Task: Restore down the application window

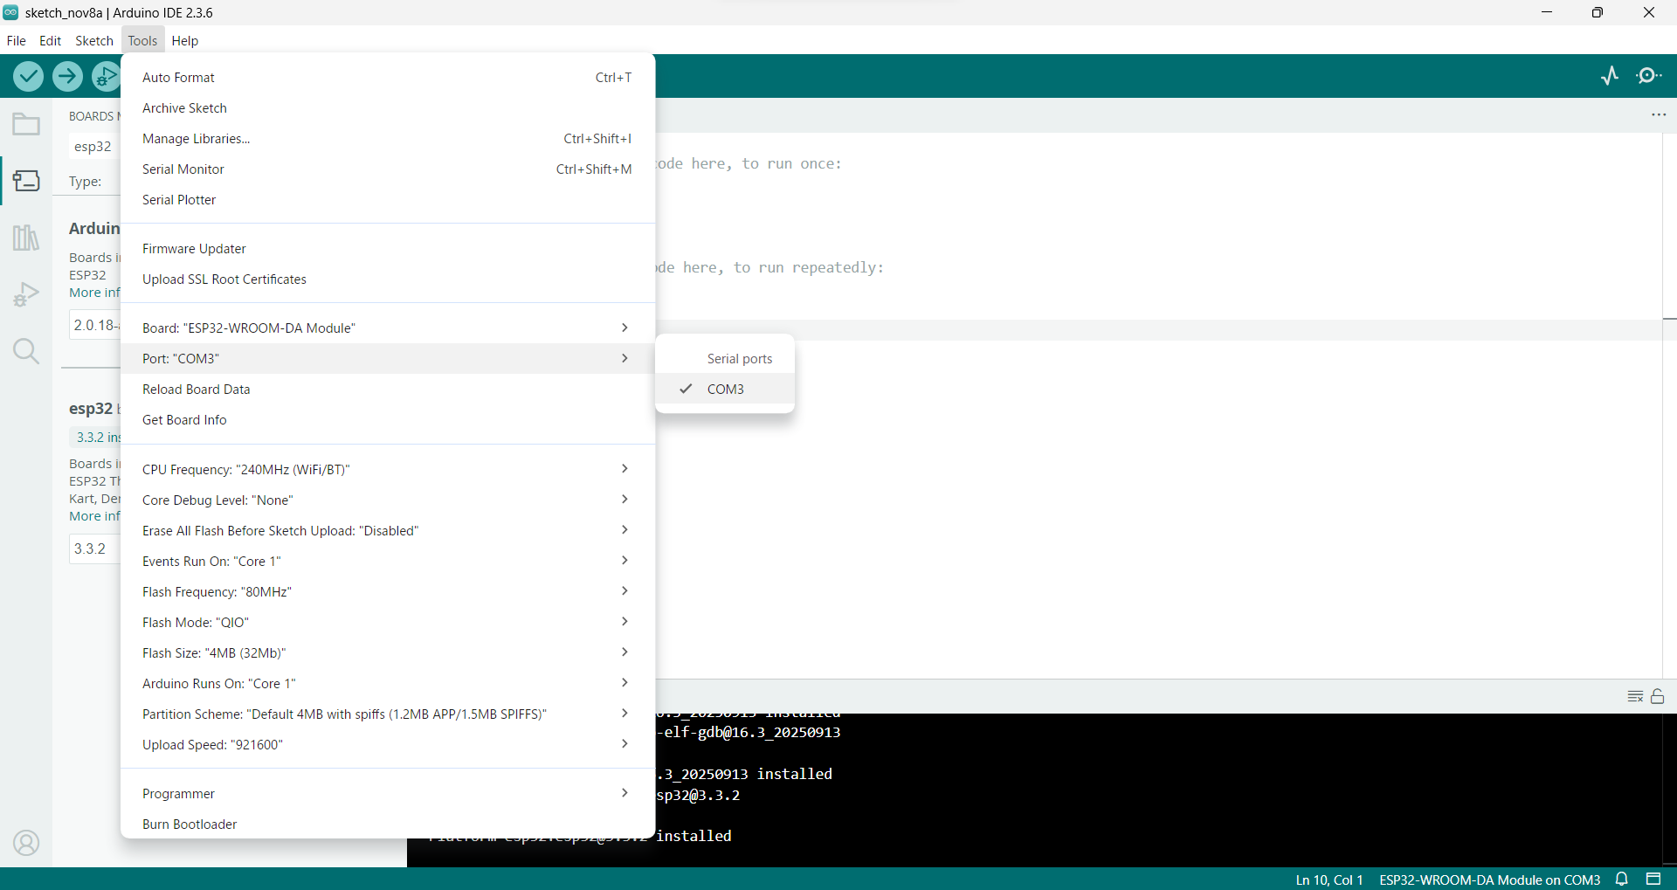Action: coord(1598,12)
